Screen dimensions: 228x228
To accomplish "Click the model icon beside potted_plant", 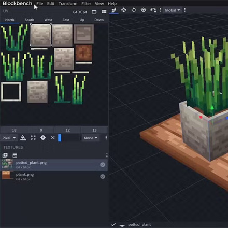I will pos(122,225).
